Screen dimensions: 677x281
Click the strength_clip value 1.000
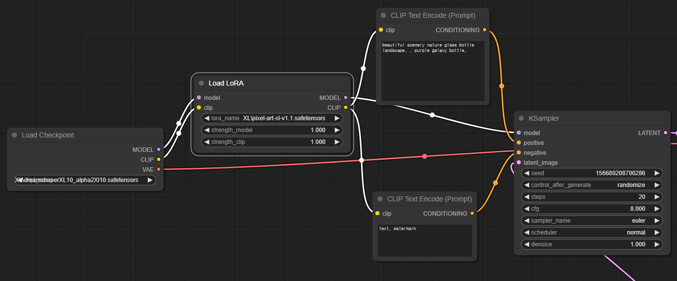tap(318, 142)
